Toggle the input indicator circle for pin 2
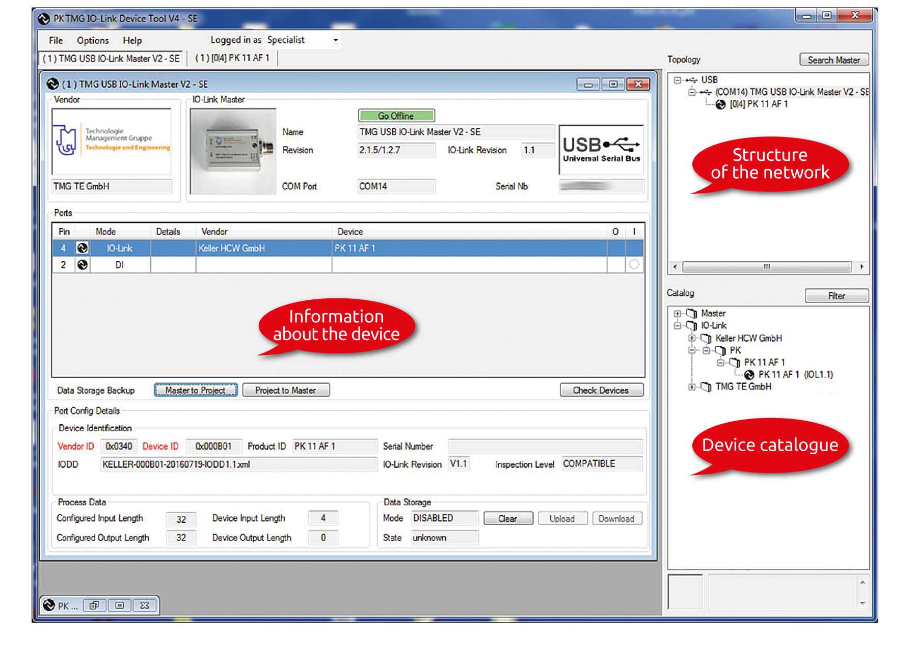Image resolution: width=917 pixels, height=667 pixels. click(x=634, y=265)
